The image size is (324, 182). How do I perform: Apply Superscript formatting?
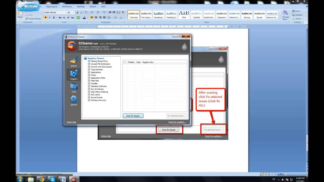pos(68,17)
